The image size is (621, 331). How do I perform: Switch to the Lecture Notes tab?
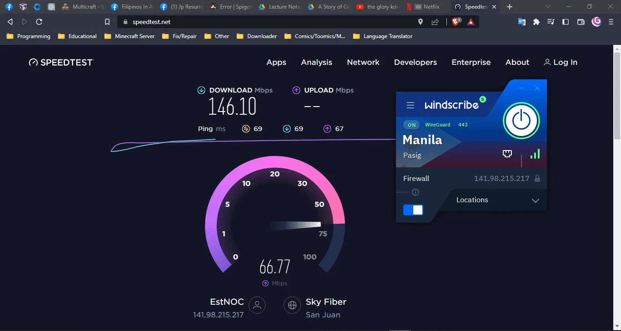280,7
